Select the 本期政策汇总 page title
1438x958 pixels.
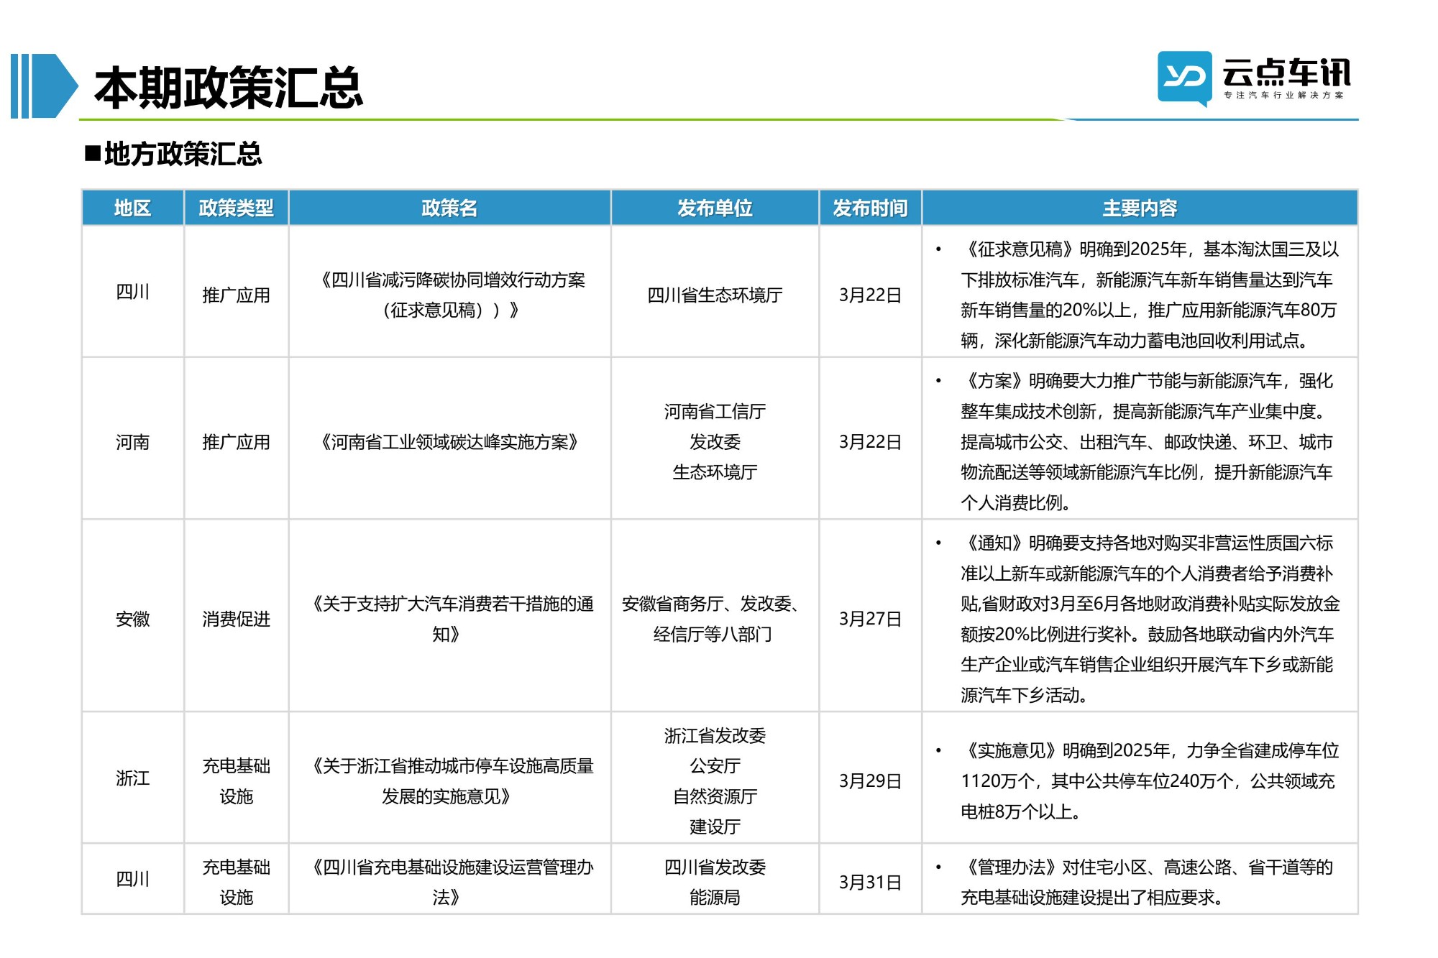click(x=229, y=88)
